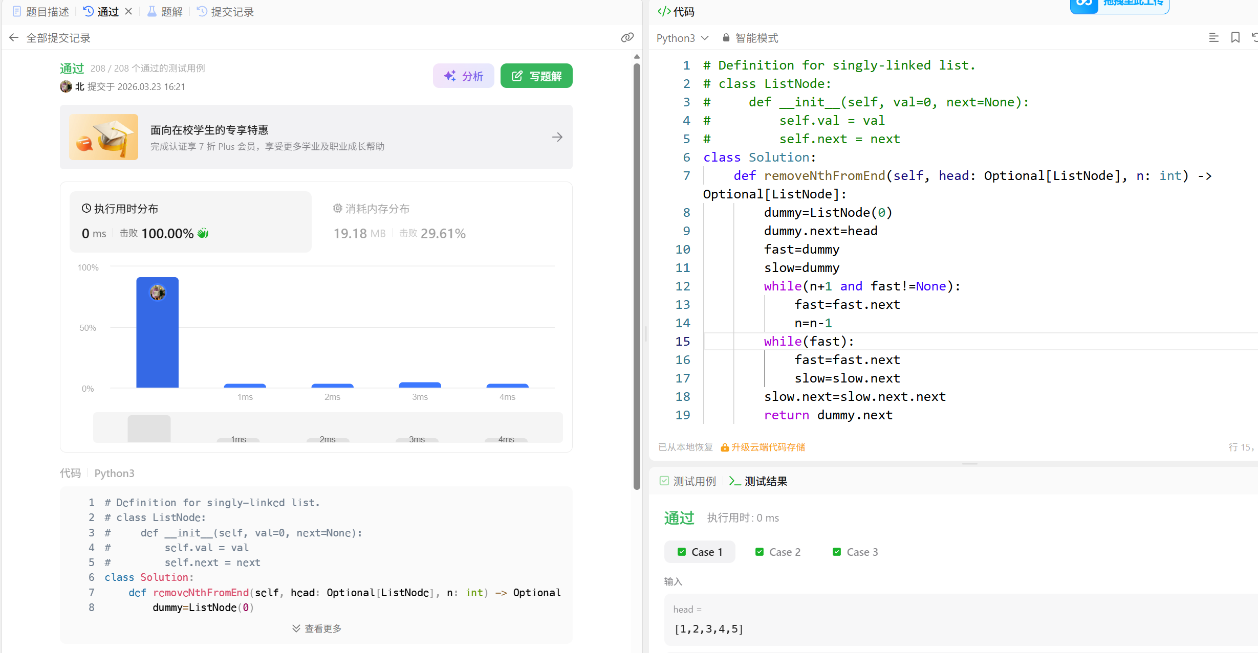The height and width of the screenshot is (653, 1258).
Task: Click the format code icon
Action: 1213,37
